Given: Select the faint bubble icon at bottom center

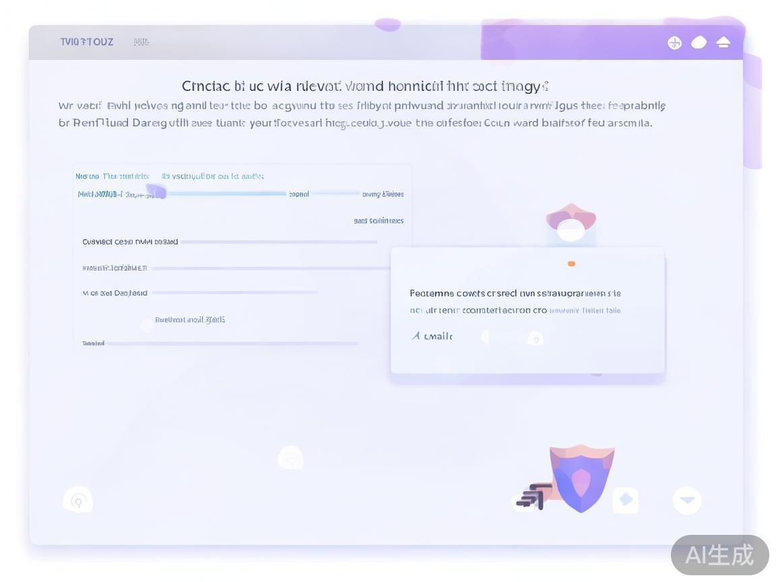Looking at the screenshot, I should (x=290, y=458).
